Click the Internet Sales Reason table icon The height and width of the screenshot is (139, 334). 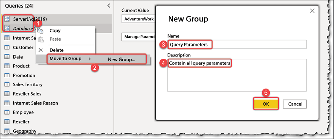tap(7, 103)
